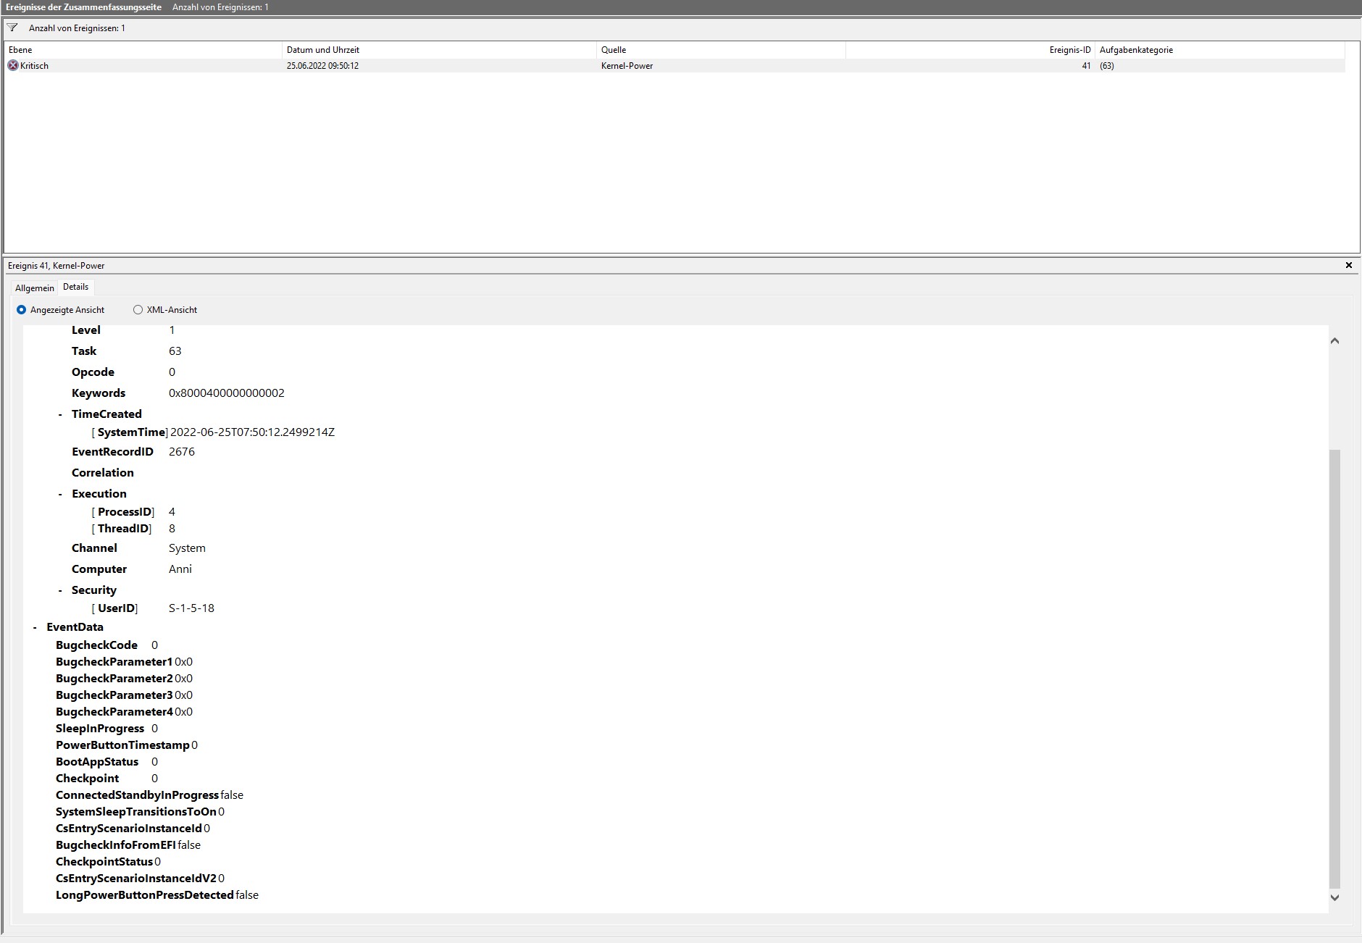Click the scroll up arrow in details
Viewport: 1362px width, 943px height.
click(x=1334, y=341)
